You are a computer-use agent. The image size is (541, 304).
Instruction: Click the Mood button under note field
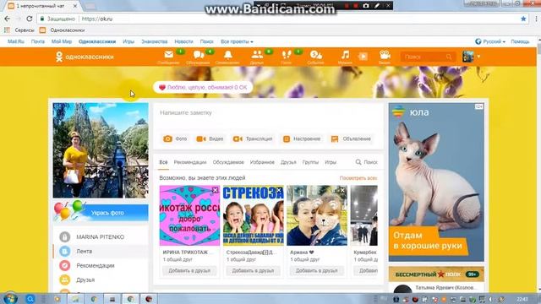(x=302, y=138)
